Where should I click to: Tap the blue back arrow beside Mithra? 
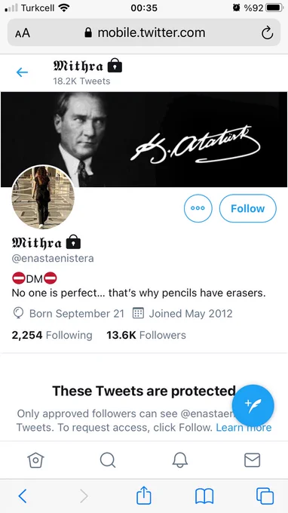point(22,72)
